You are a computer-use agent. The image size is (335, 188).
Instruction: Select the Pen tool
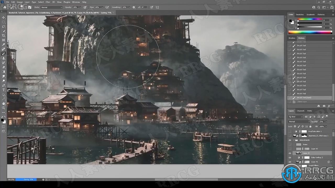point(3,85)
